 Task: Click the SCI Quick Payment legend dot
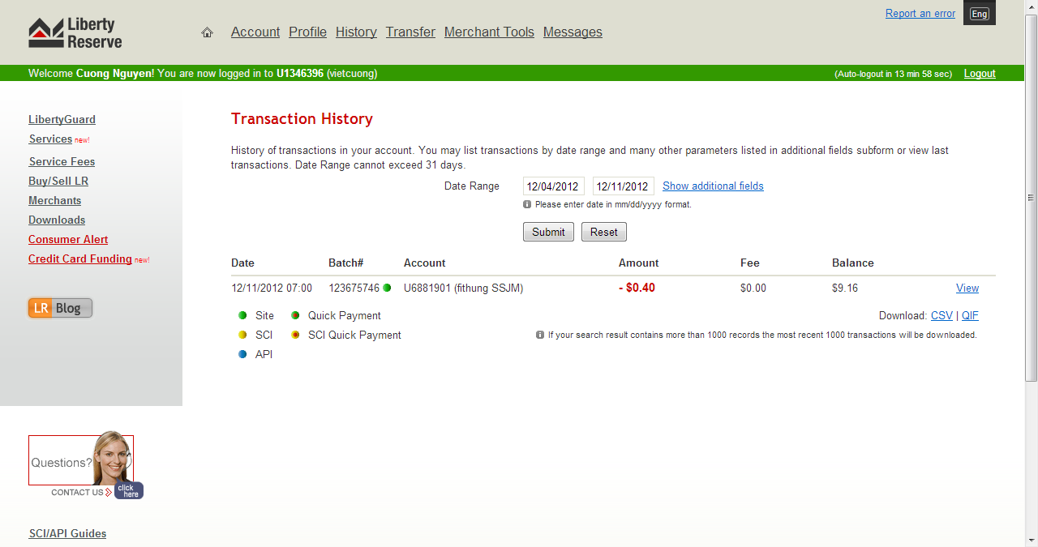click(x=295, y=335)
